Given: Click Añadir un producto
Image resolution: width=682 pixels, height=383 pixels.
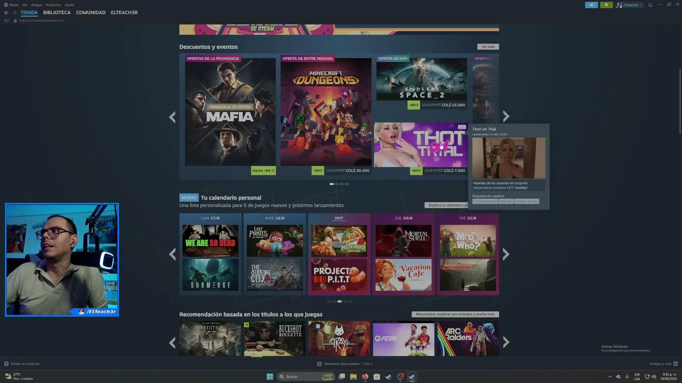Looking at the screenshot, I should pos(25,364).
